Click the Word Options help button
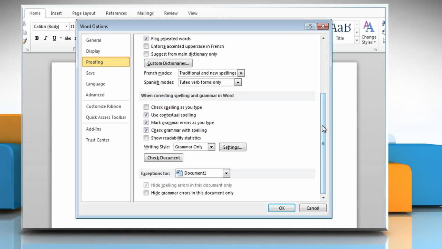442x249 pixels. pos(310,26)
